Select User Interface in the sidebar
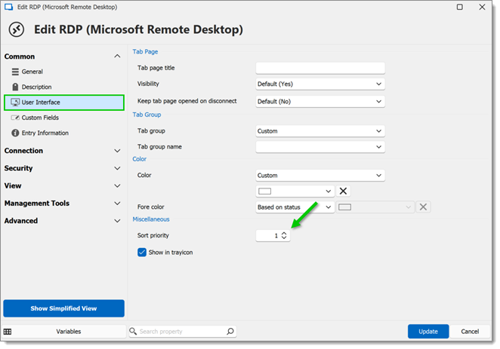This screenshot has height=349, width=500. tap(64, 103)
